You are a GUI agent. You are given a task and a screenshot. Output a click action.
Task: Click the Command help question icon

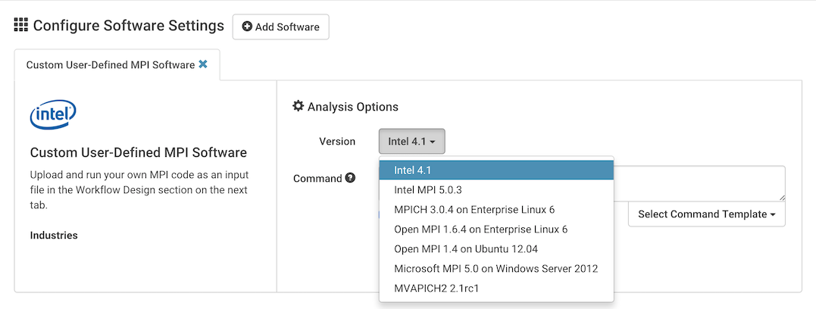[350, 178]
